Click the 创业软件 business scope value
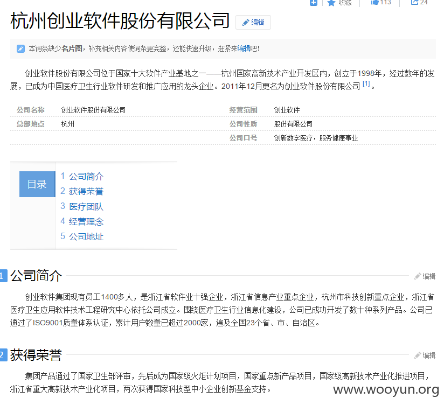Viewport: 444px width, 405px height. [287, 110]
